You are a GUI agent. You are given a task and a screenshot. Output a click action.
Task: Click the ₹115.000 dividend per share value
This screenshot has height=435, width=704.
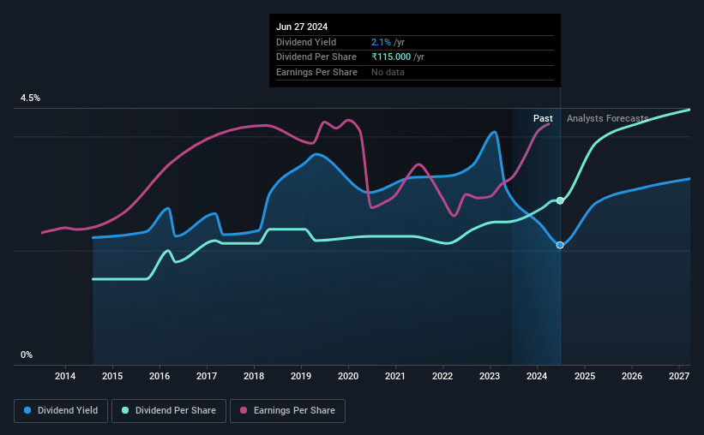point(391,57)
